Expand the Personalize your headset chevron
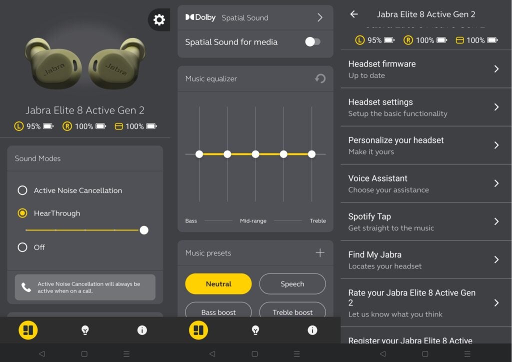The width and height of the screenshot is (512, 362). click(496, 145)
